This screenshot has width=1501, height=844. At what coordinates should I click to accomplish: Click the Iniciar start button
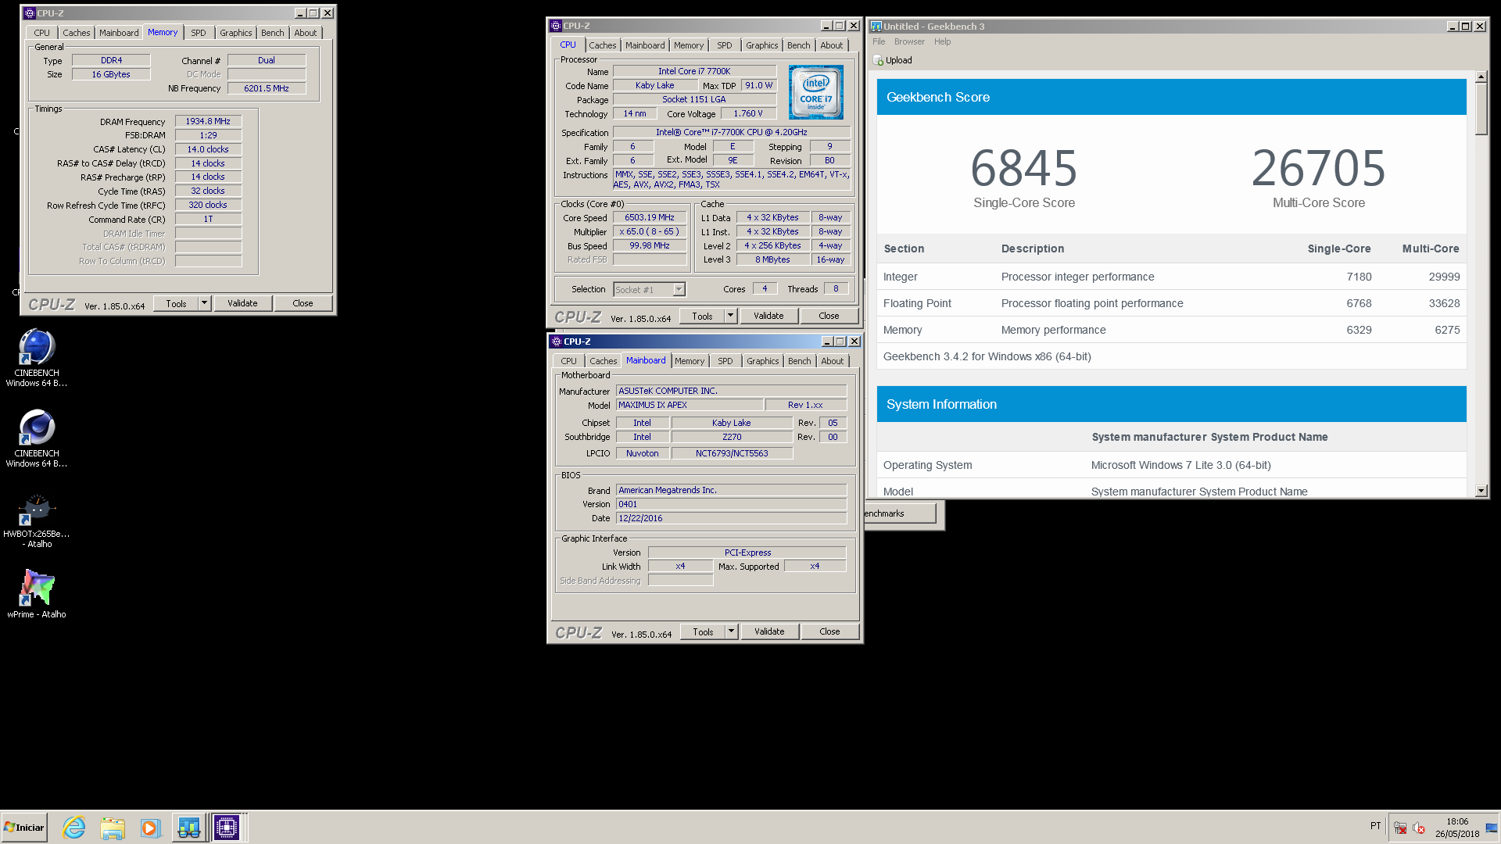coord(24,828)
